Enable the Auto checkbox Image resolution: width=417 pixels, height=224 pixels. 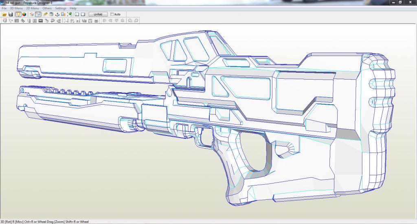coord(112,14)
